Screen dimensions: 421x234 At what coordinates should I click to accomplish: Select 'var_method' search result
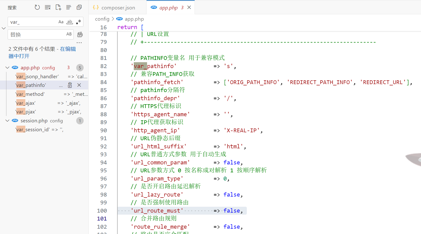coord(44,94)
